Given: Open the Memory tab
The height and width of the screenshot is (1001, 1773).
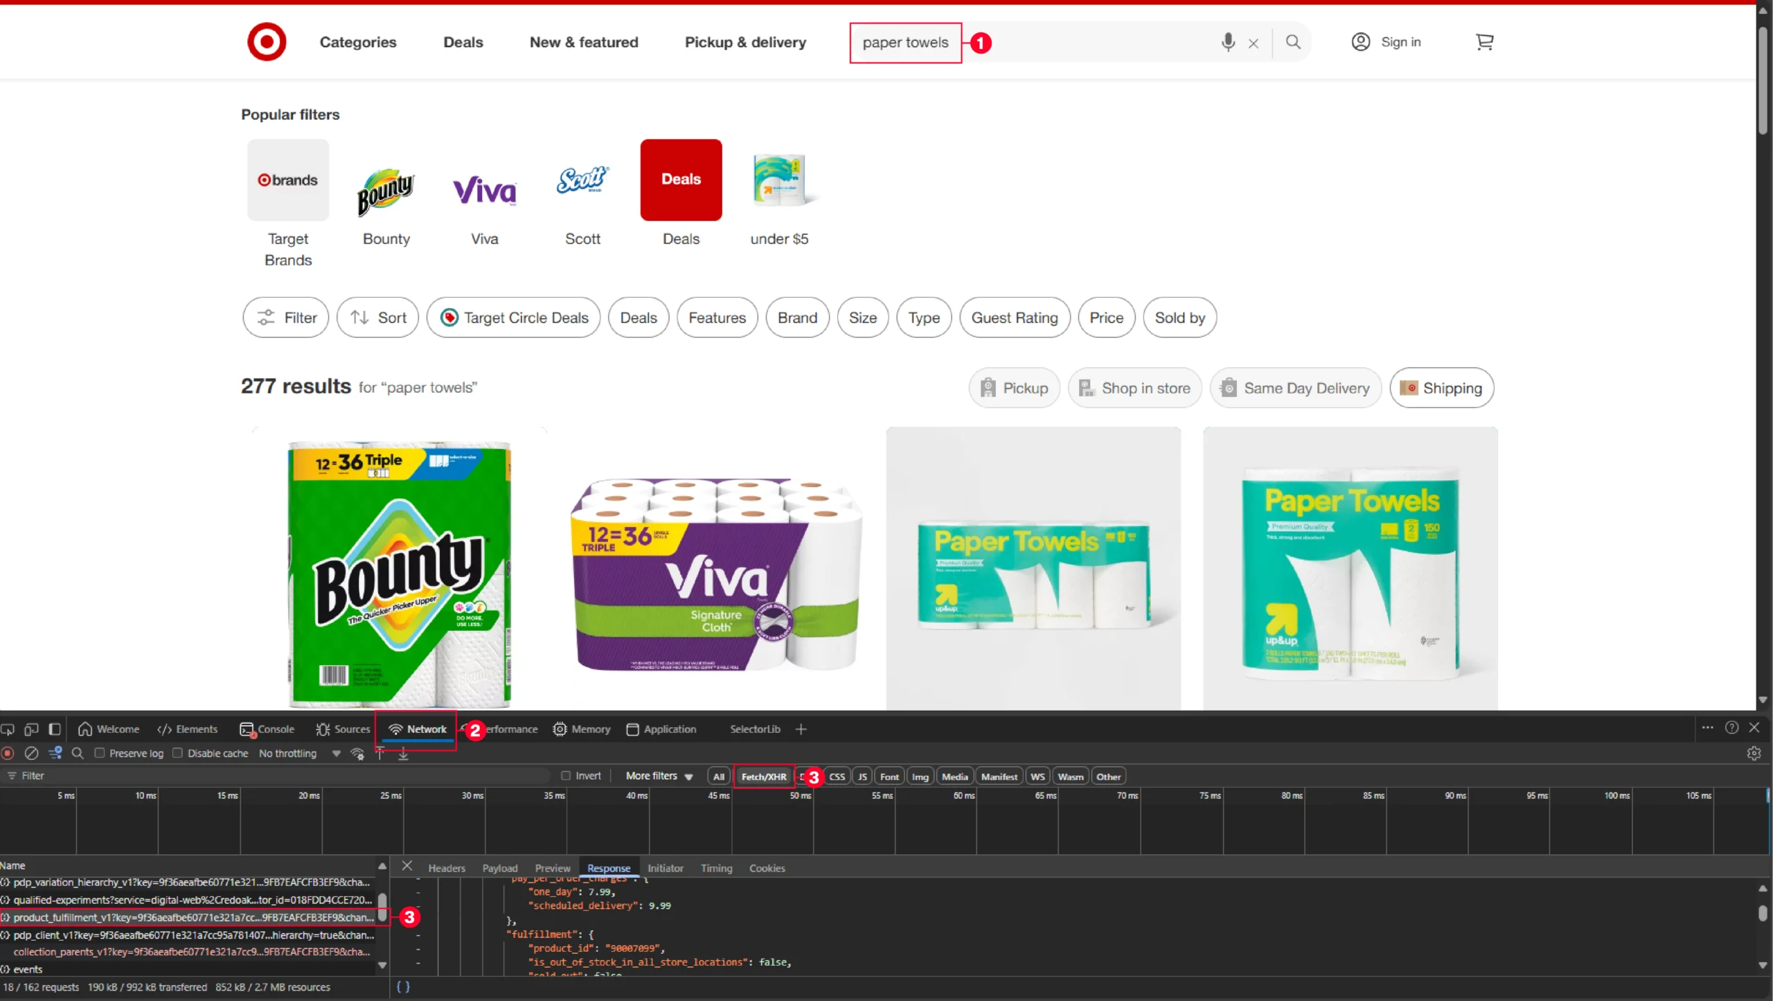Looking at the screenshot, I should point(582,729).
